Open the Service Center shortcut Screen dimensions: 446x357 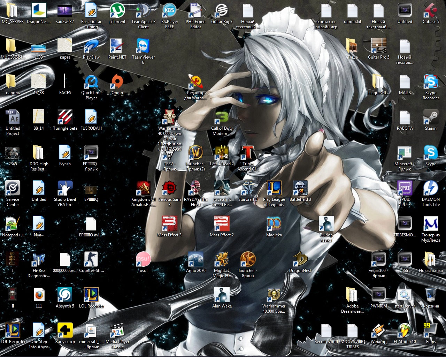click(x=13, y=188)
